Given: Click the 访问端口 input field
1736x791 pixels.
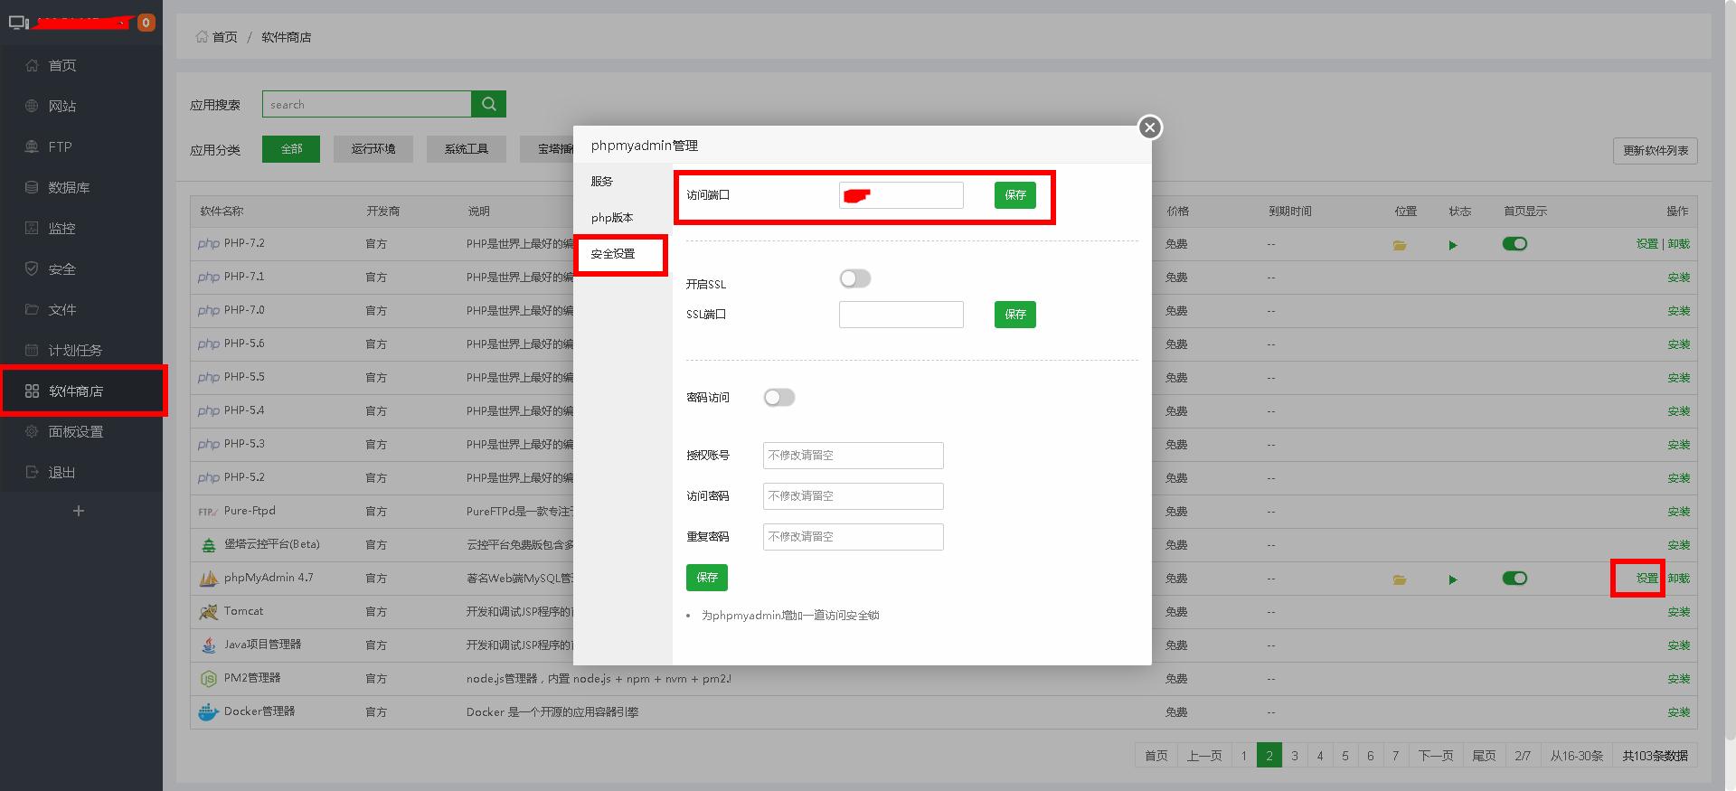Looking at the screenshot, I should 901,195.
